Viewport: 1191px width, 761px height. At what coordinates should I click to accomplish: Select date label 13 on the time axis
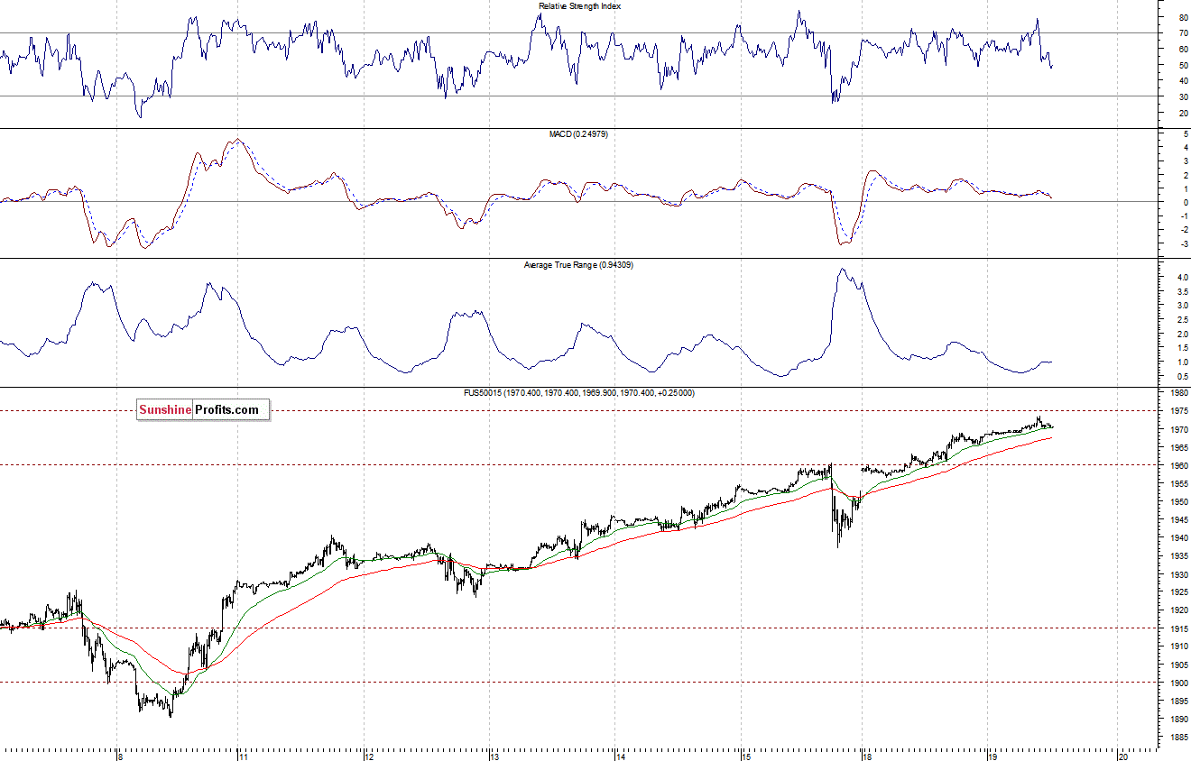494,756
